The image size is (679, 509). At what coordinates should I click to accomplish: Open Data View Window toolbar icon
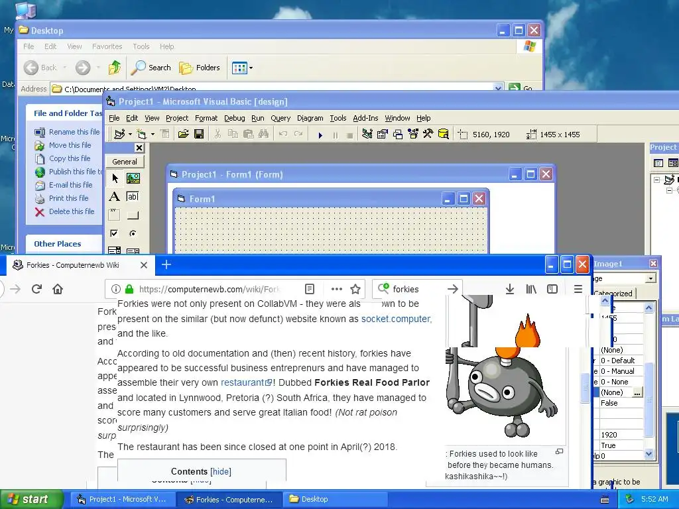pyautogui.click(x=443, y=134)
